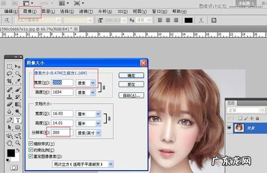Click the 确定 button
Viewport: 267px width, 173px height.
tap(131, 75)
